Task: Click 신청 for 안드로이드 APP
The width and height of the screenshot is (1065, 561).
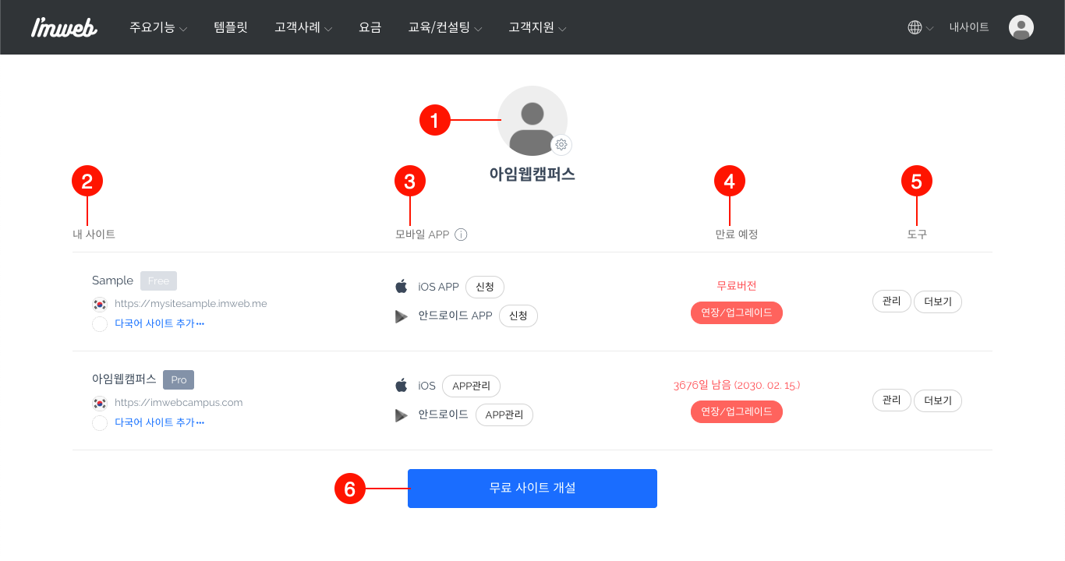Action: coord(518,316)
